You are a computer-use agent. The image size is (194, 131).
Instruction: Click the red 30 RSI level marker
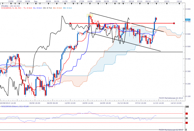pyautogui.click(x=186, y=123)
